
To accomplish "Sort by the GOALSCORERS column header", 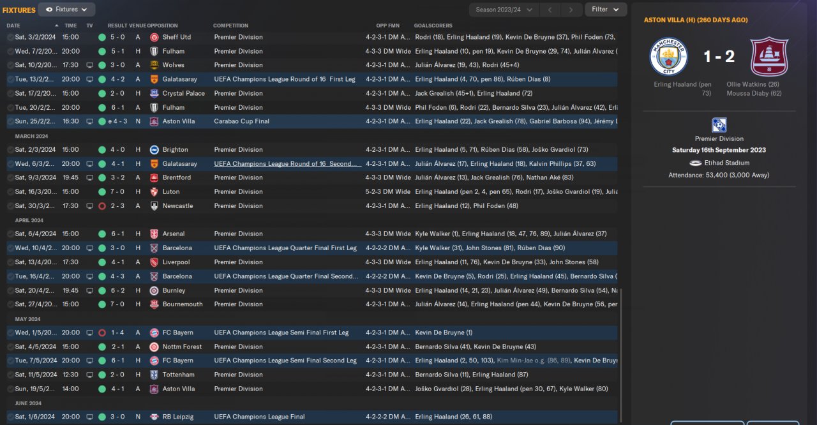I will point(433,26).
